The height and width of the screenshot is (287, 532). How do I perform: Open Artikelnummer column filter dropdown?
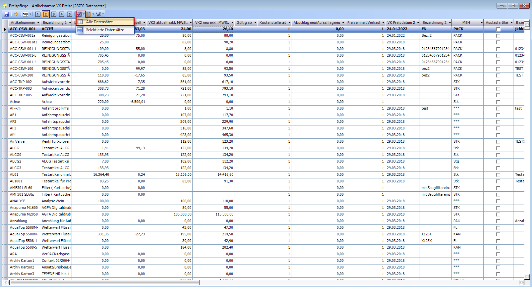click(x=38, y=23)
